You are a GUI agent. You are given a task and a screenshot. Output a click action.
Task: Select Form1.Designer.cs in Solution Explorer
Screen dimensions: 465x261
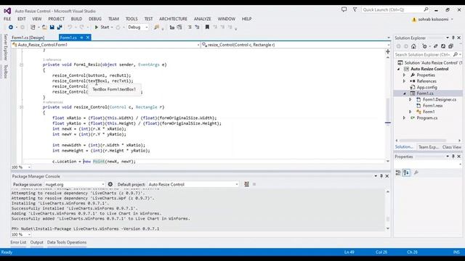pyautogui.click(x=440, y=99)
